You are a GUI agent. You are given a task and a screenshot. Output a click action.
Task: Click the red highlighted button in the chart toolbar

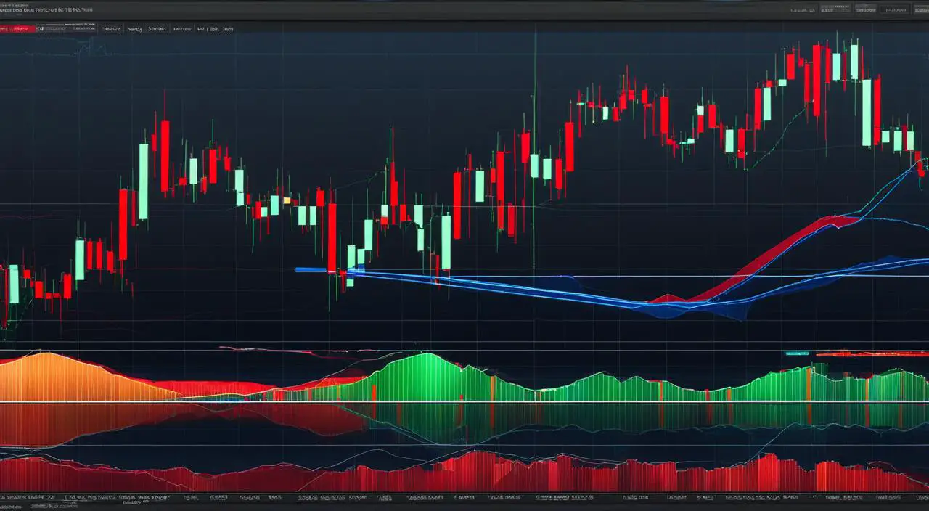[x=17, y=30]
